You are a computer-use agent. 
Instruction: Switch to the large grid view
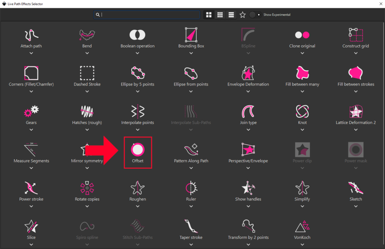pos(209,14)
